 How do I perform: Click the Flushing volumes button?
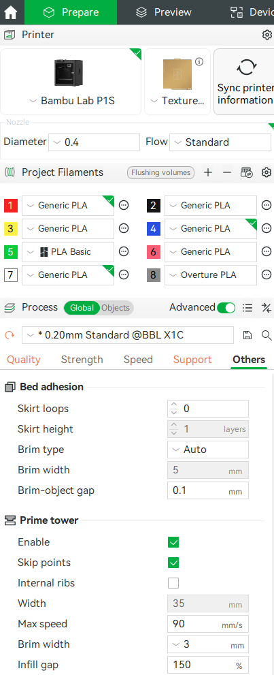pos(160,172)
